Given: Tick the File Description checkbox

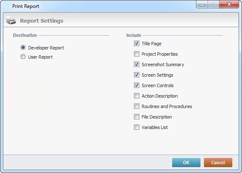Looking at the screenshot, I should pyautogui.click(x=136, y=117).
